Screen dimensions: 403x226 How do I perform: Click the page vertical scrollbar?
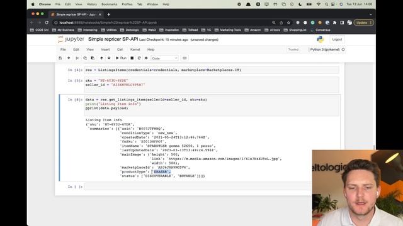coord(374,147)
